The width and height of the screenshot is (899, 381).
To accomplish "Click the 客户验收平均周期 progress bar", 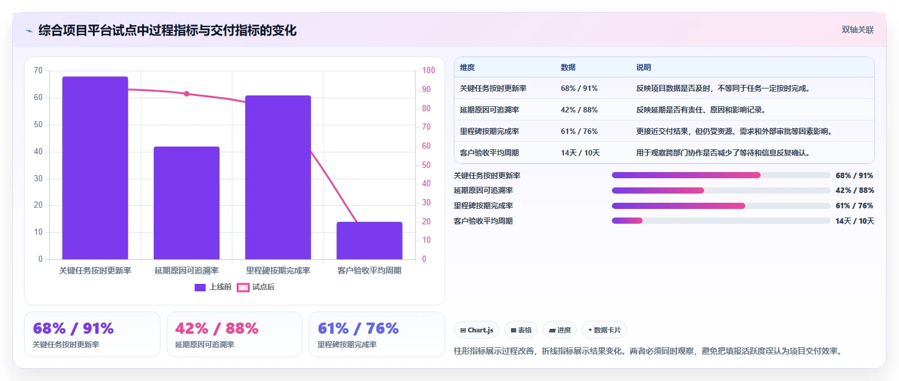I will coord(721,221).
